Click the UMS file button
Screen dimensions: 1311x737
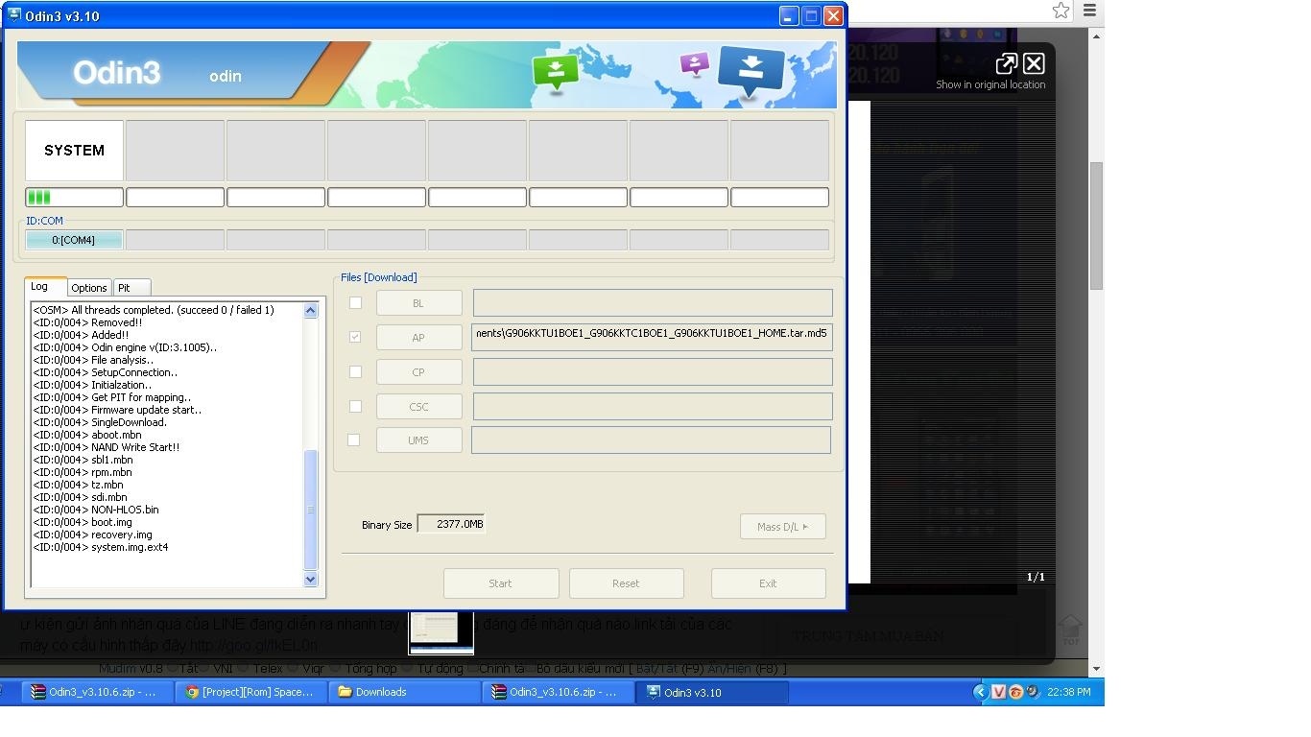coord(419,440)
